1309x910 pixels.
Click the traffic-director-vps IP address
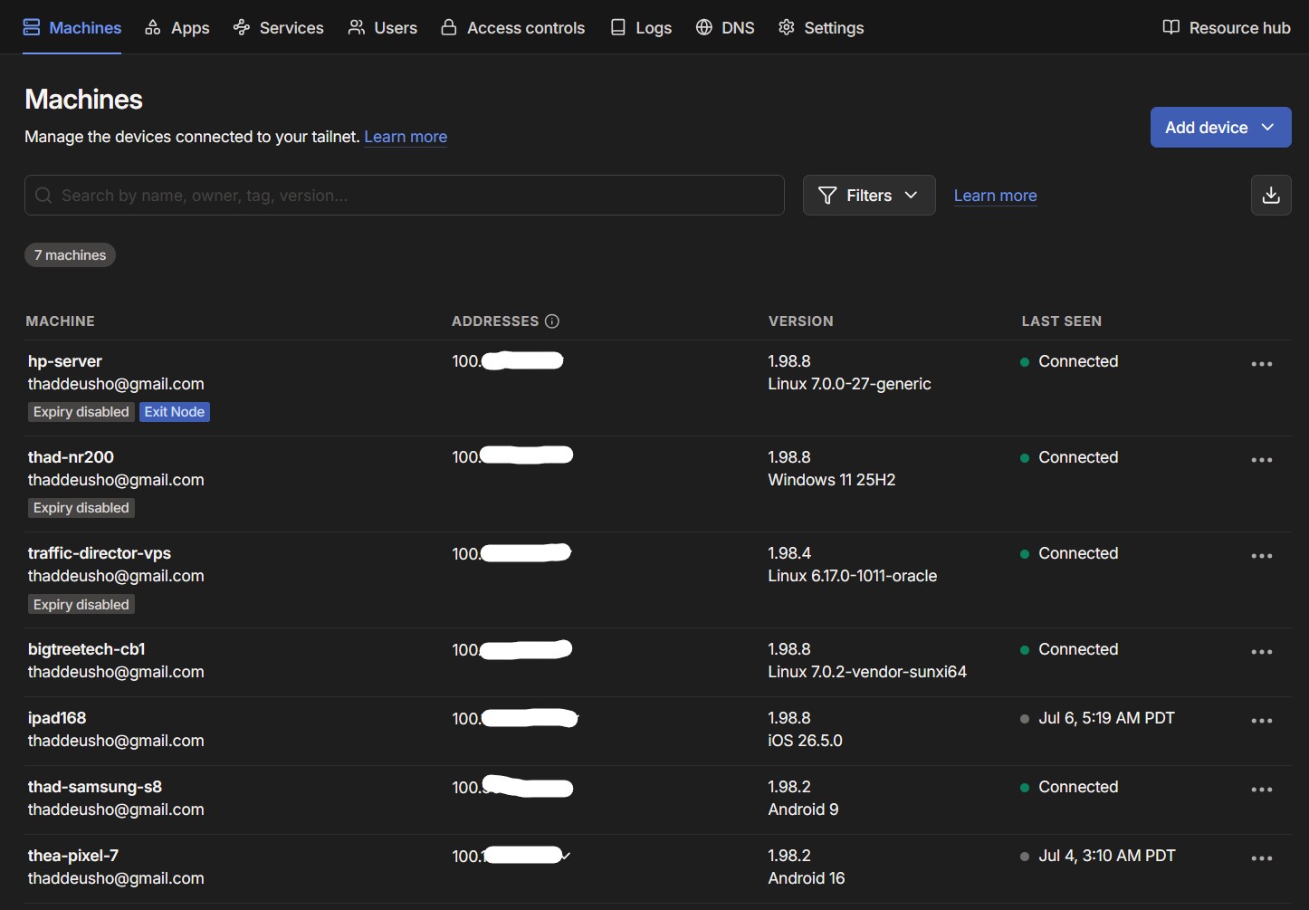[x=511, y=553]
